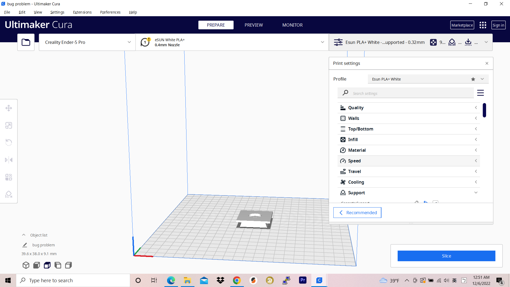This screenshot has height=287, width=510.
Task: Switch to 3D view cube icon
Action: click(x=26, y=265)
